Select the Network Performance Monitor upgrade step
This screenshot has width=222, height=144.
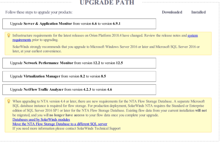click(79, 63)
